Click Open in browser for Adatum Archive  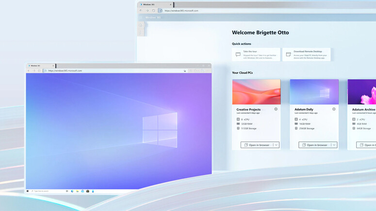point(366,145)
